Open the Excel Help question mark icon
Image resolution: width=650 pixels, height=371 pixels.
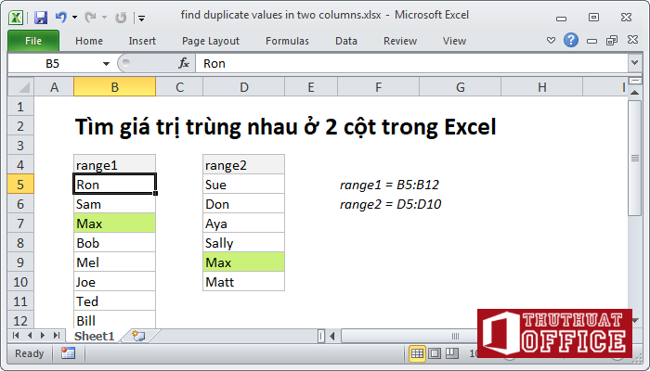point(571,41)
